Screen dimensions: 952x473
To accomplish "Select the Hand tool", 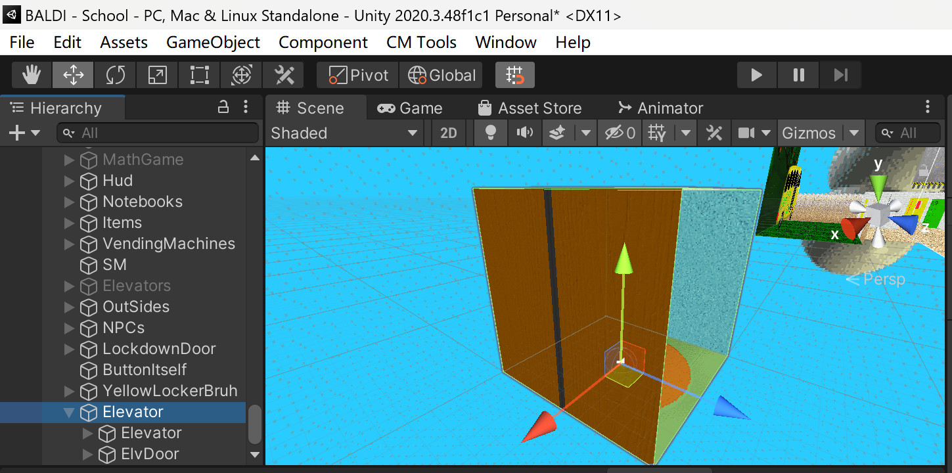I will click(31, 75).
